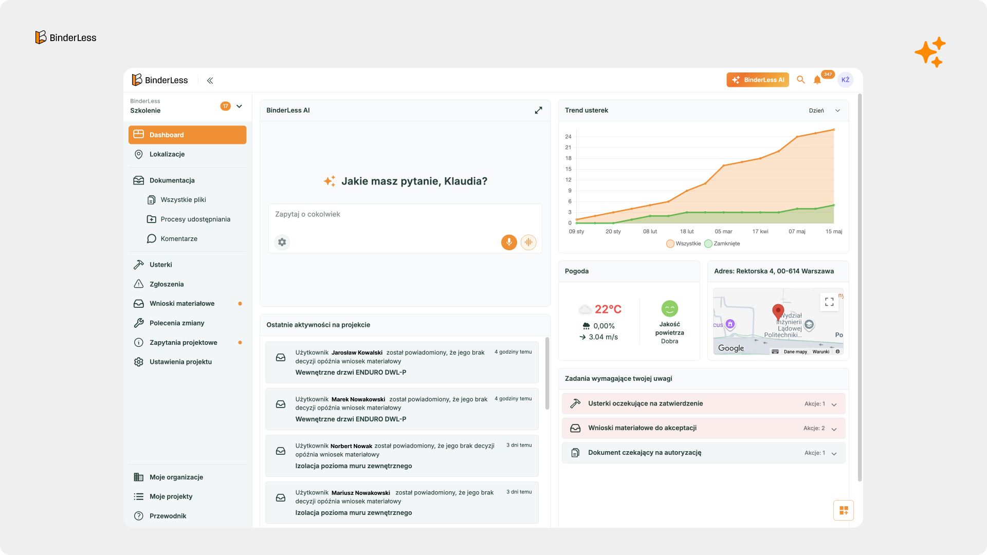Click document icon in Dokument czekający row
The width and height of the screenshot is (987, 555).
[575, 453]
